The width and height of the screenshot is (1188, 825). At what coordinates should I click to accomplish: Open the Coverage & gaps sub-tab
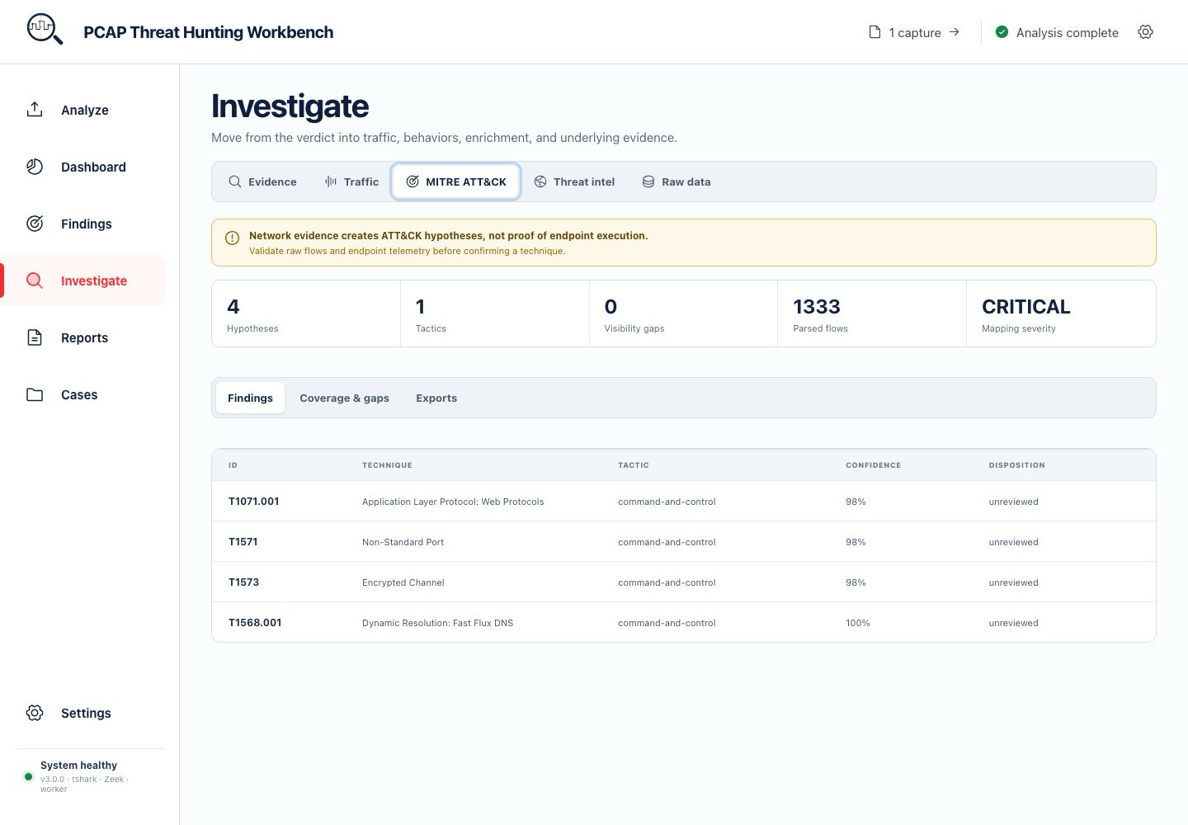[x=344, y=398]
